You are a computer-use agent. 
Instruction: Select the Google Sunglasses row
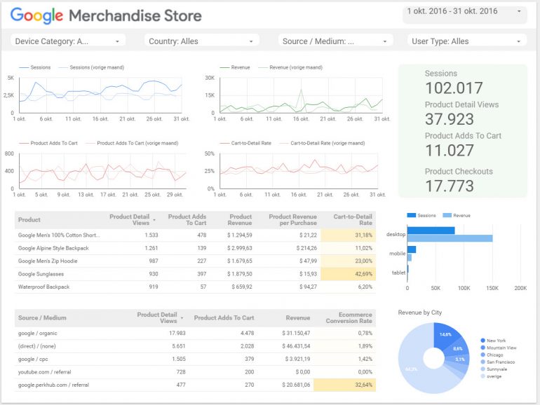(x=195, y=274)
